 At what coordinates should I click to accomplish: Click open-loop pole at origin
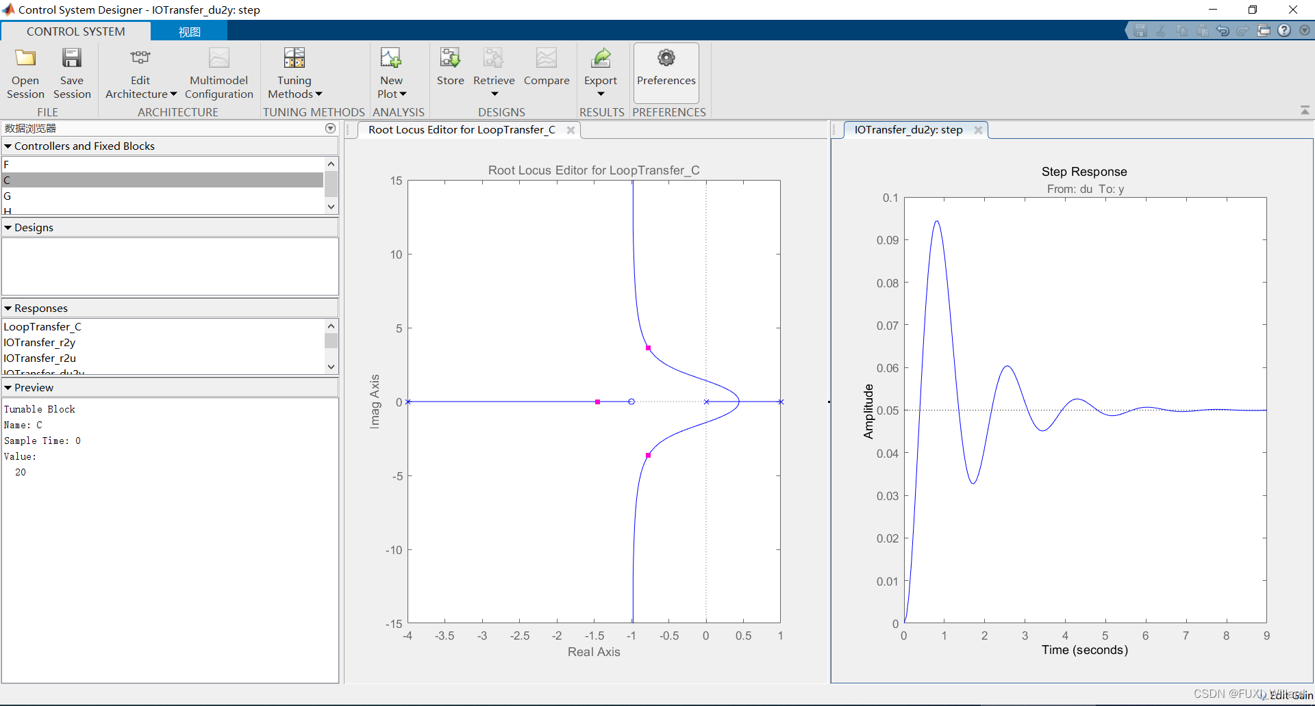click(707, 402)
